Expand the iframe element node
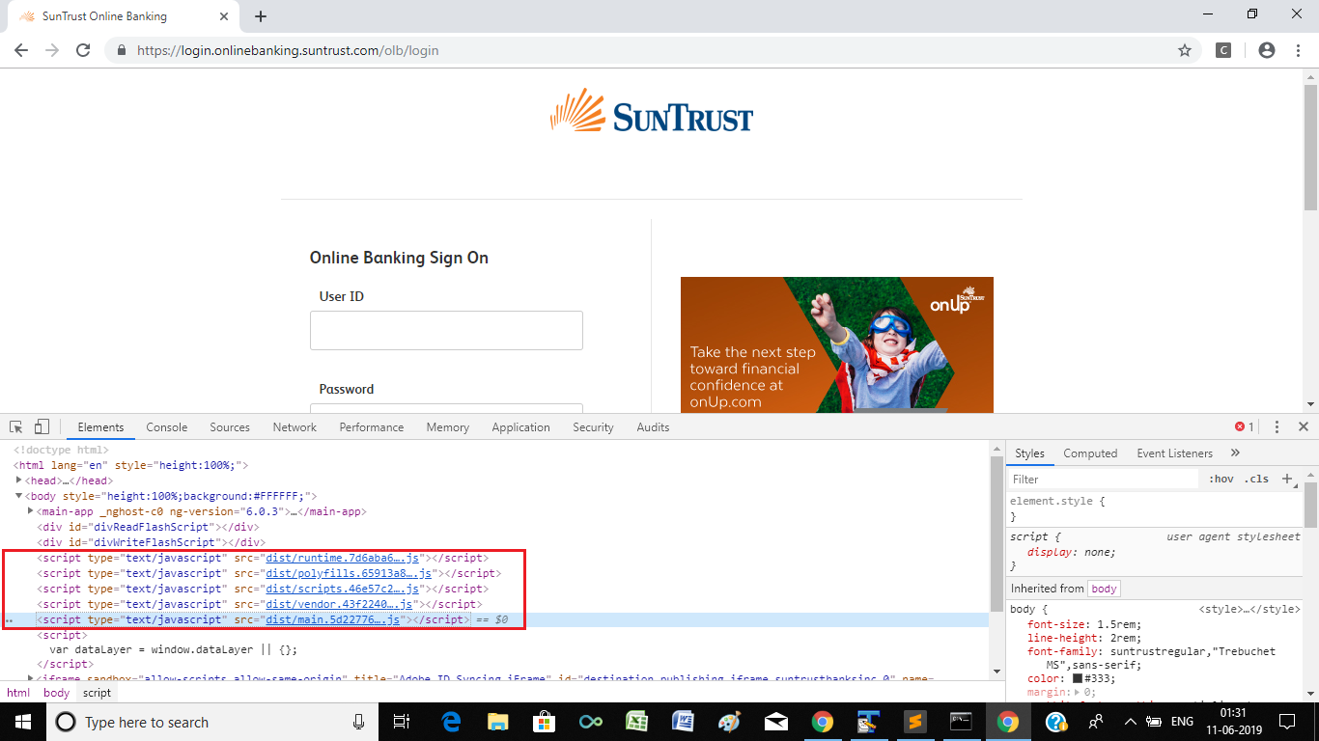This screenshot has height=741, width=1319. (x=32, y=679)
